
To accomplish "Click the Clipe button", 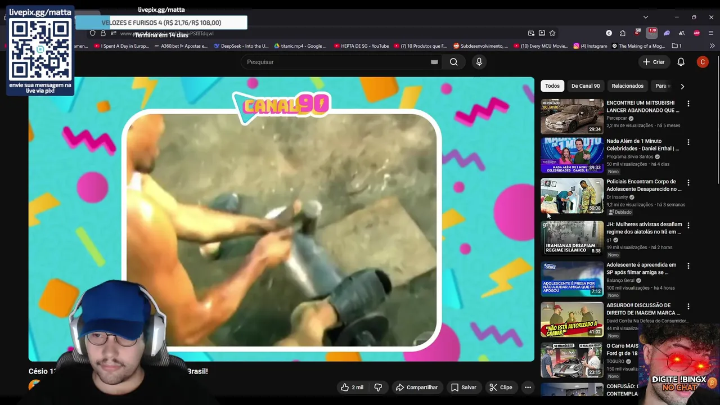I will click(x=501, y=387).
